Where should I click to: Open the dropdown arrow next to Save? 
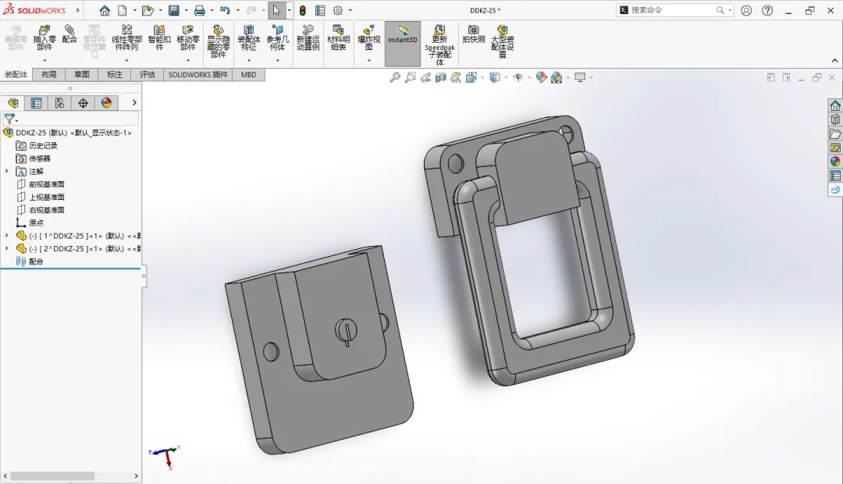point(186,10)
